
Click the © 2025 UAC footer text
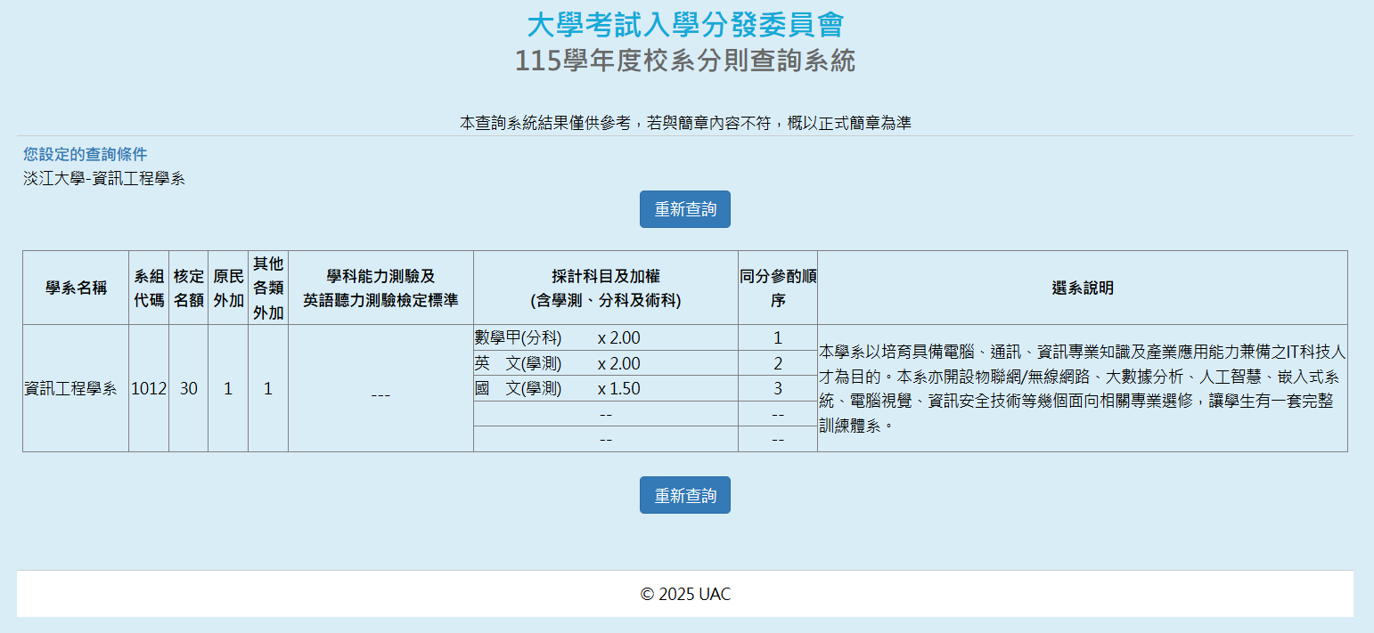[684, 594]
